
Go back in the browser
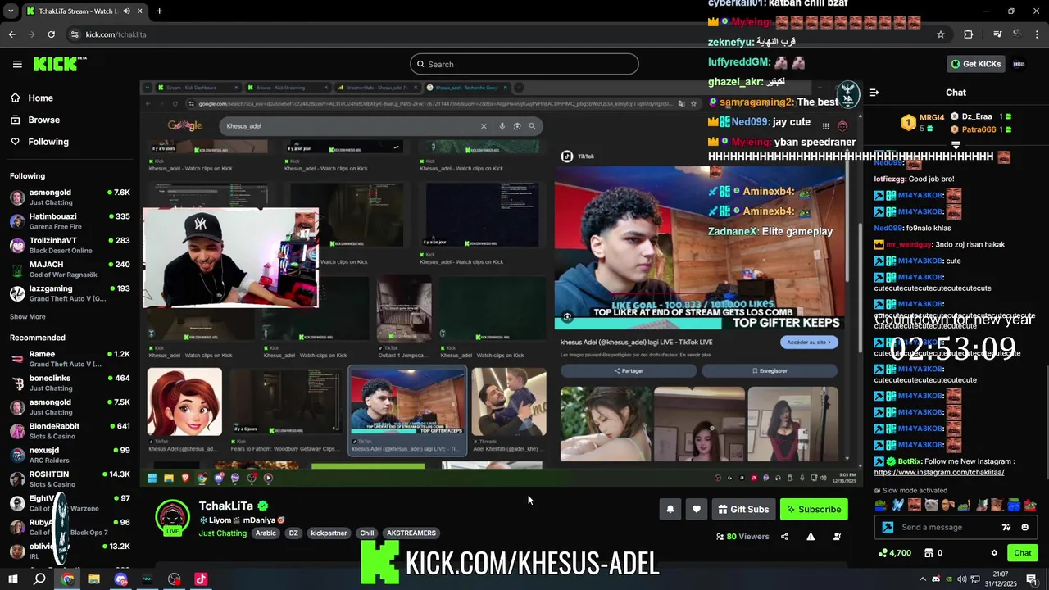tap(11, 34)
